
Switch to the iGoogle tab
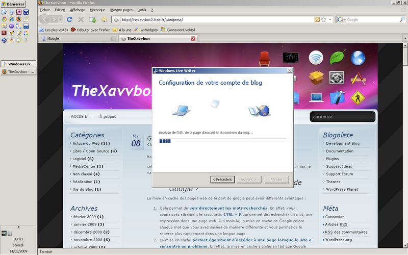pyautogui.click(x=78, y=39)
